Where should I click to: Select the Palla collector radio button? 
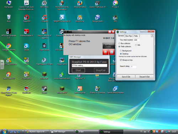[119, 46]
